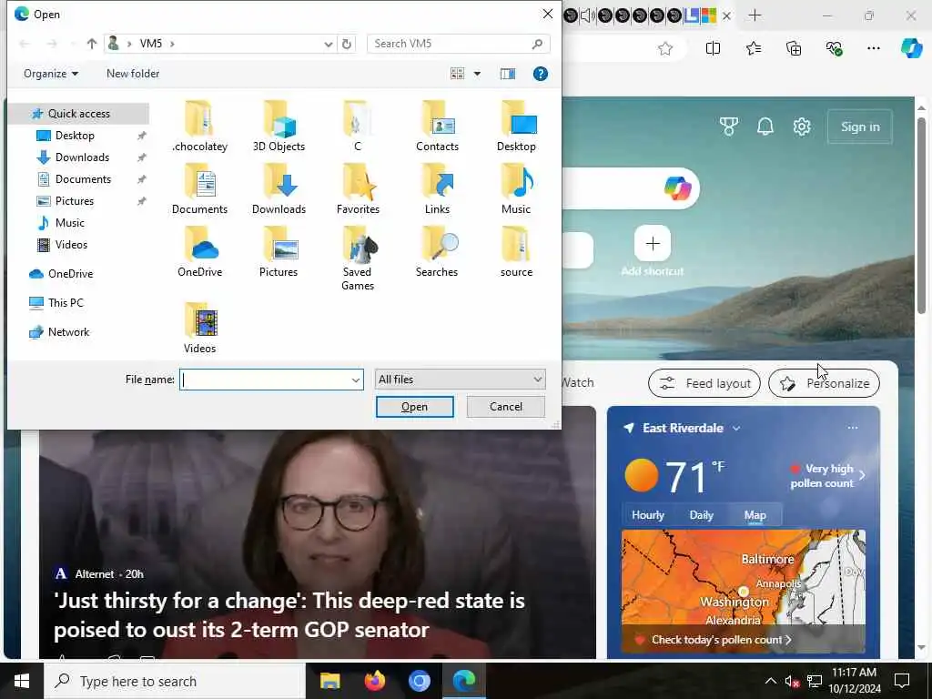
Task: Toggle Edge split screen icon
Action: pyautogui.click(x=713, y=49)
